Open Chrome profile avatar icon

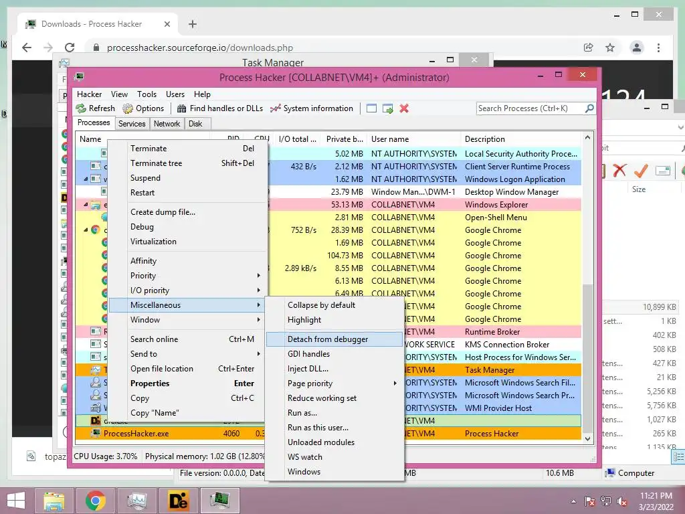pos(637,48)
